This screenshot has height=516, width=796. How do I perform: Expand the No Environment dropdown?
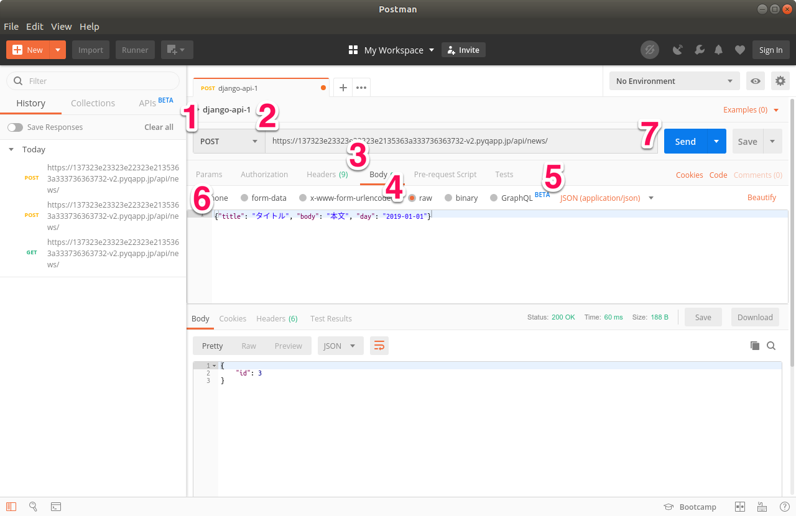[674, 81]
